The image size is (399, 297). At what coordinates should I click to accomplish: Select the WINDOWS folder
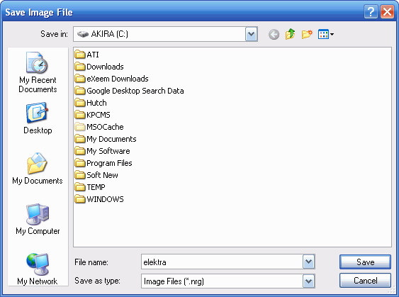click(99, 199)
